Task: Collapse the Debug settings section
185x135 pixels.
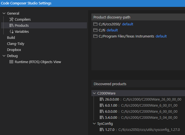Action: [4, 56]
